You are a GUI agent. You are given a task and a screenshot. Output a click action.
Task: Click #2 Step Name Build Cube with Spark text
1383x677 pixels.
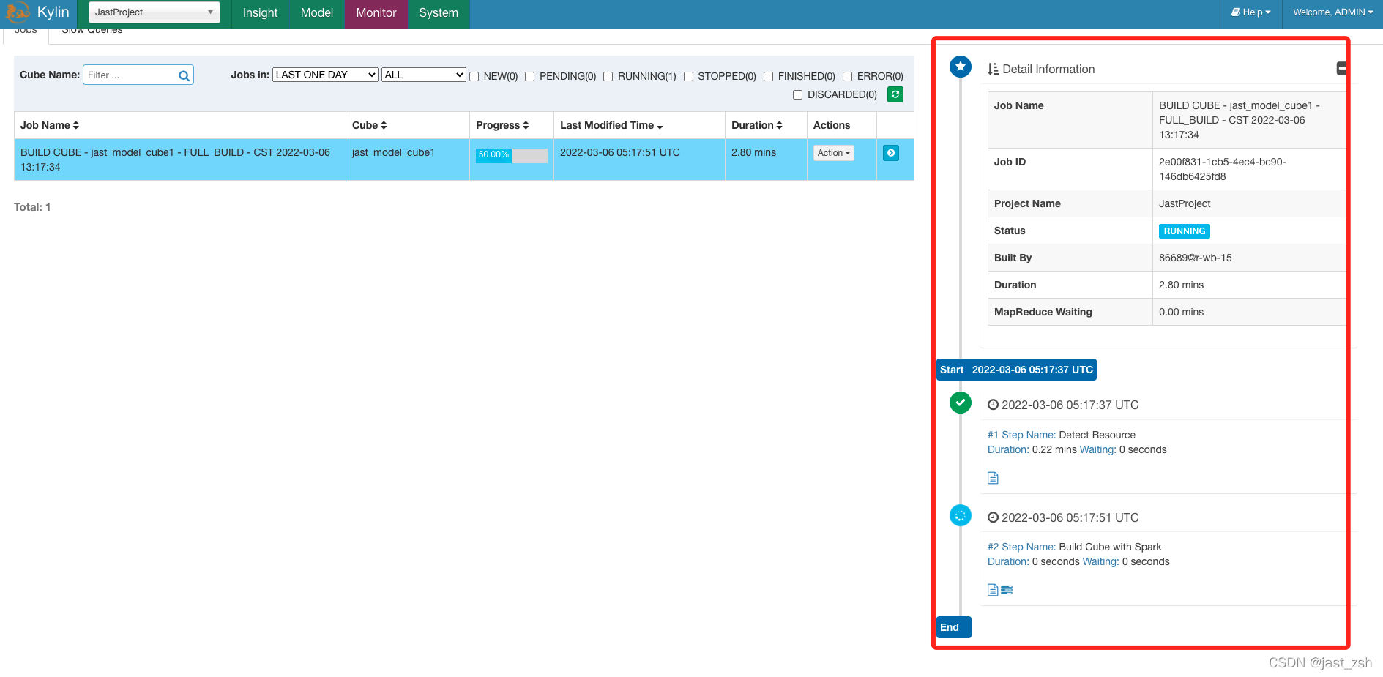point(1074,547)
